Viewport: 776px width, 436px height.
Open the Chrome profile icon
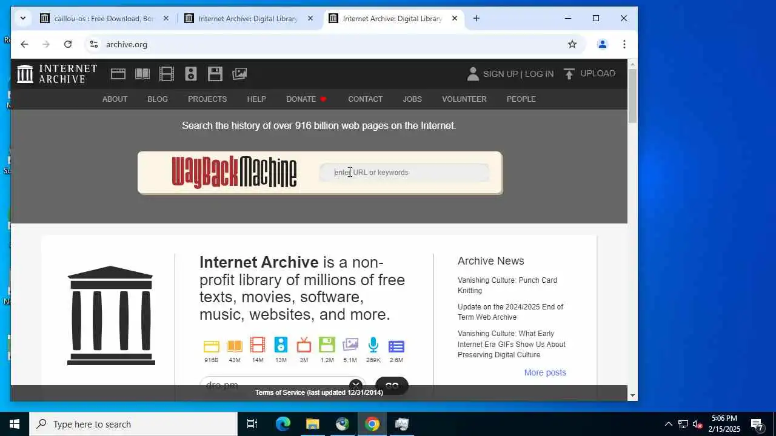(602, 44)
